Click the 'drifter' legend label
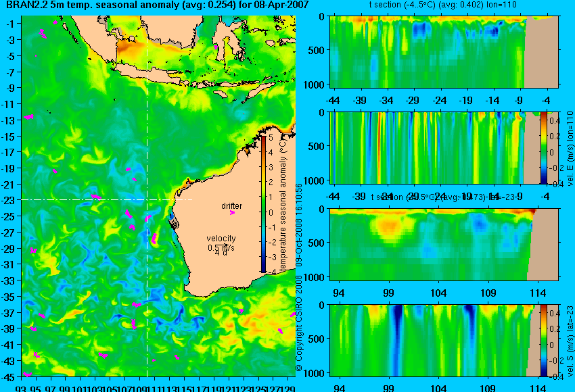Viewport: 575px width, 392px height. pyautogui.click(x=232, y=206)
